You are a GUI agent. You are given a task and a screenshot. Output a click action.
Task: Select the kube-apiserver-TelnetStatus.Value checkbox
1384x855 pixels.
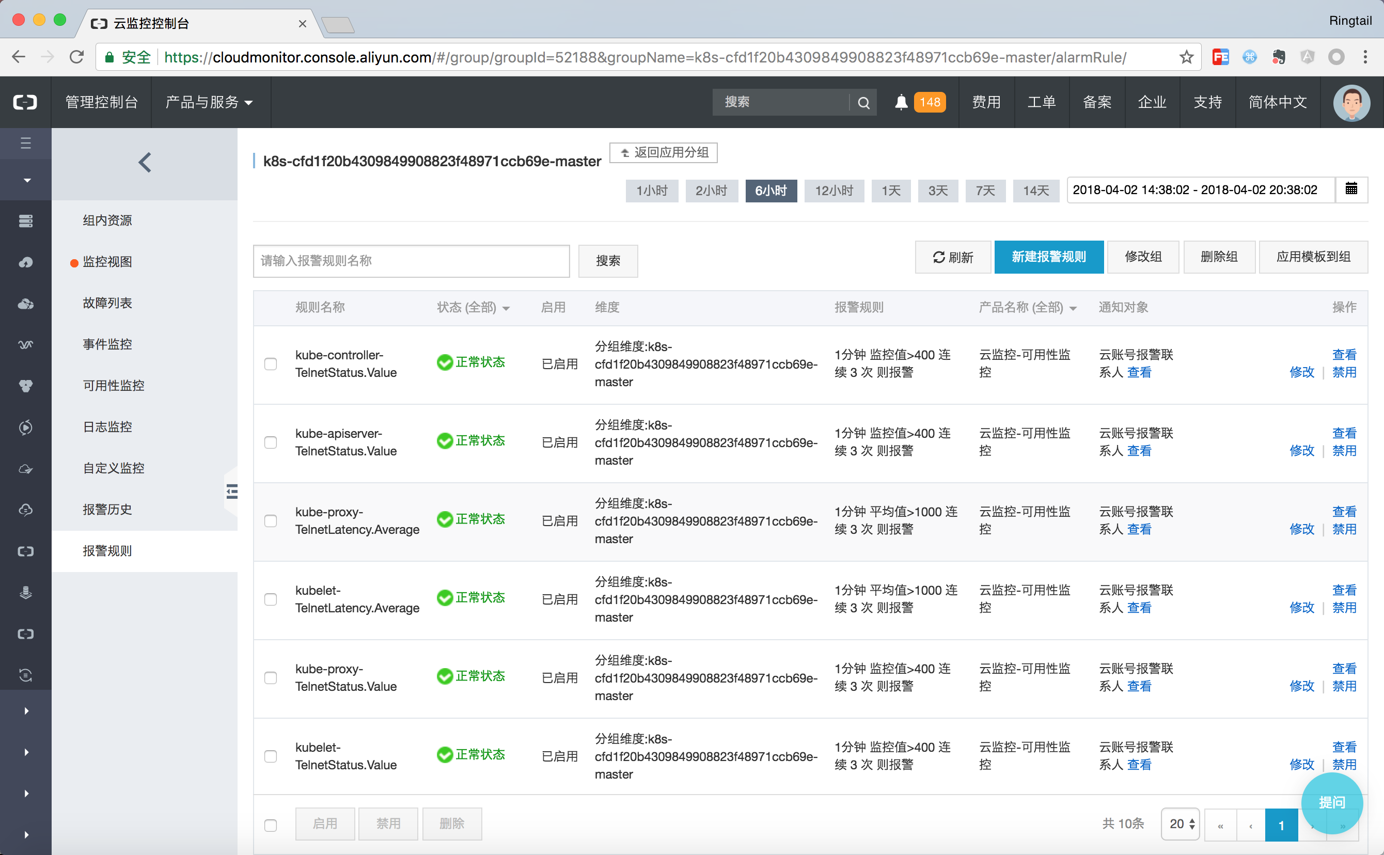point(271,442)
